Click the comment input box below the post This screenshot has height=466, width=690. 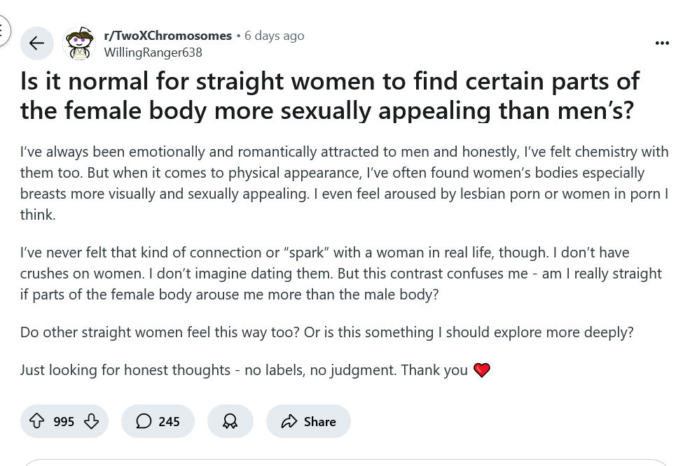coord(346,463)
